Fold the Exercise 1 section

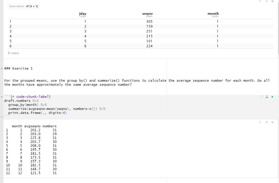(2, 68)
